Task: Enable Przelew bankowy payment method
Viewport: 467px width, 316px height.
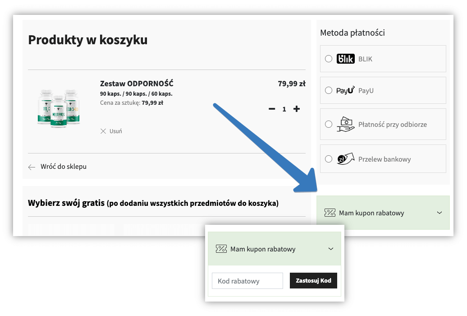Action: pyautogui.click(x=329, y=158)
